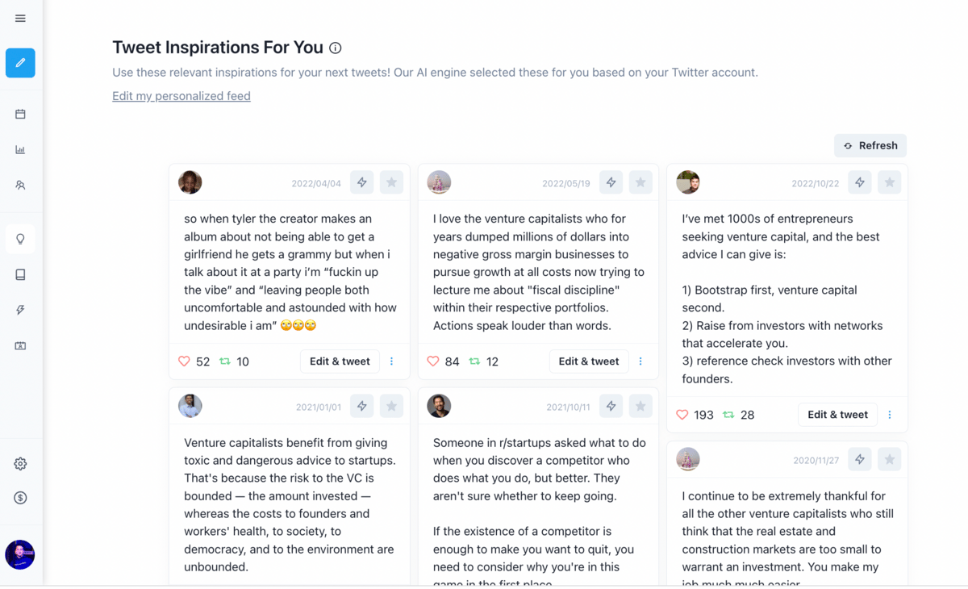The image size is (968, 589).
Task: Open the settings gear in the sidebar
Action: (20, 464)
